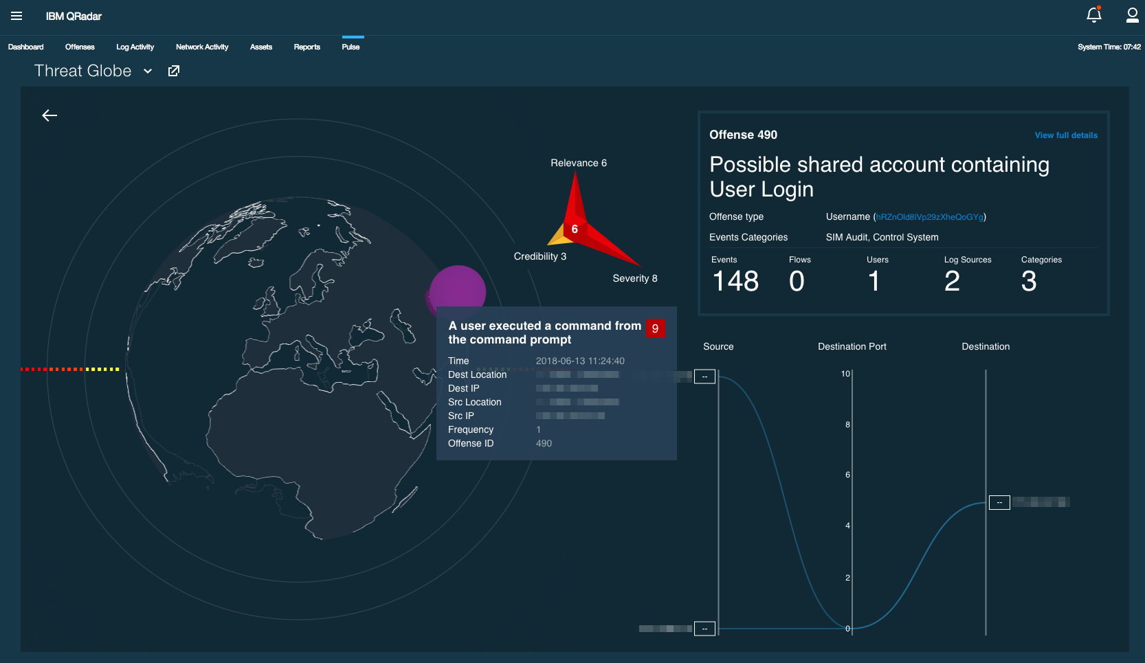Image resolution: width=1145 pixels, height=663 pixels.
Task: Click the Users count 1
Action: coord(874,281)
